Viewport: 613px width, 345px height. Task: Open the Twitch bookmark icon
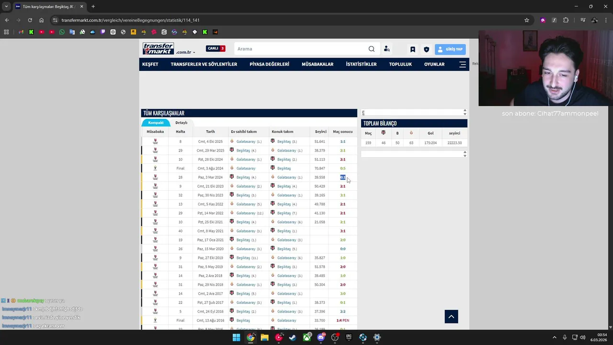coord(102,32)
